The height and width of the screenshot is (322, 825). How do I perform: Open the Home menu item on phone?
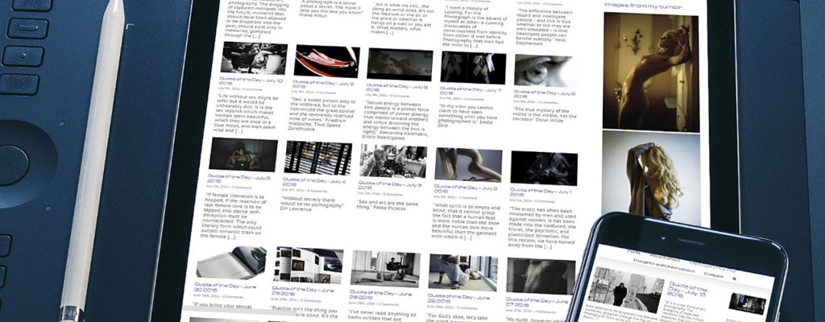(635, 252)
